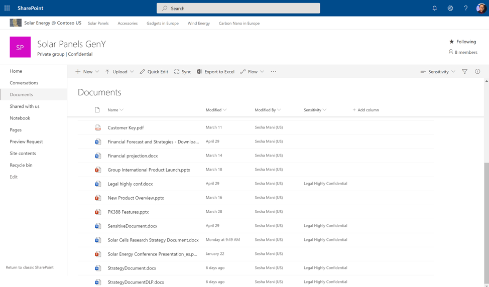Open Recycle bin
This screenshot has height=287, width=489.
[21, 165]
